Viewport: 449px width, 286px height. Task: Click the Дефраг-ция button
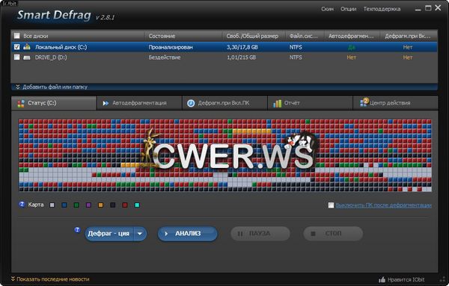(x=109, y=234)
